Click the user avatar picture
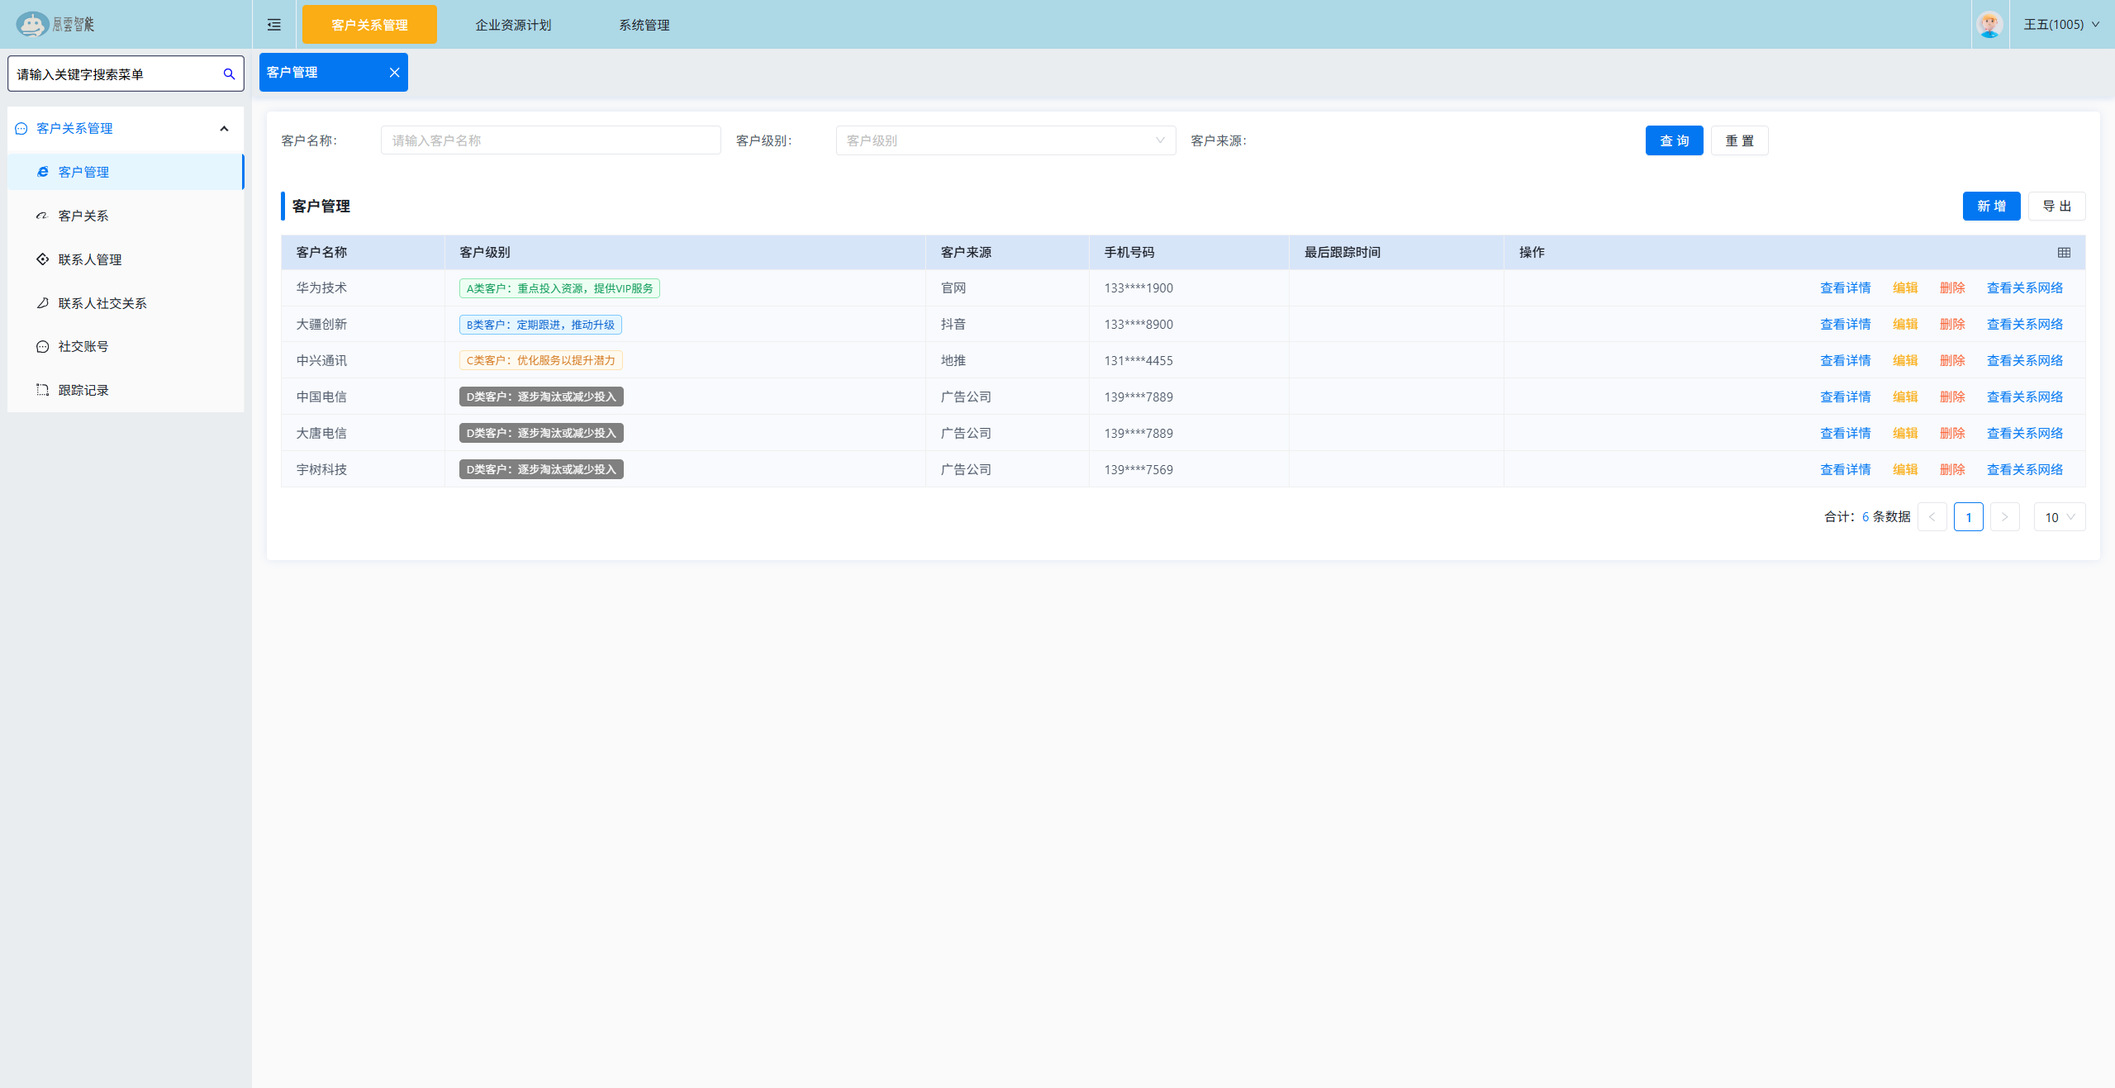Viewport: 2115px width, 1088px height. [x=1989, y=25]
